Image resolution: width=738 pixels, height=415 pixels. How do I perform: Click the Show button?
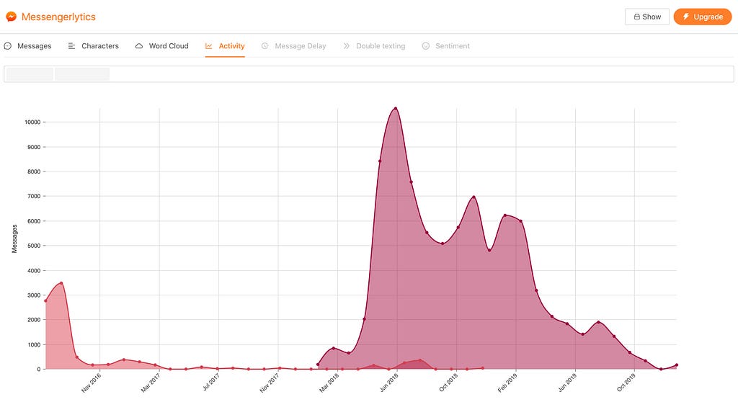tap(647, 17)
